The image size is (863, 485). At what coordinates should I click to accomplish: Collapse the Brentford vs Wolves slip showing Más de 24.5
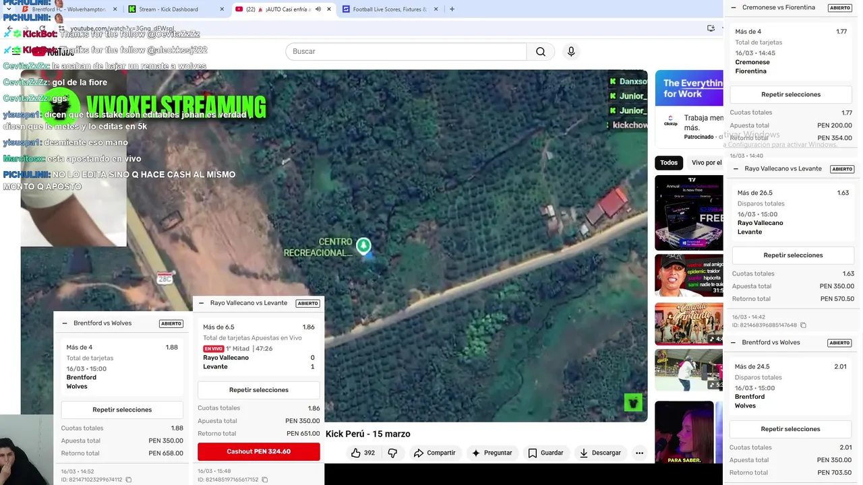click(x=733, y=343)
